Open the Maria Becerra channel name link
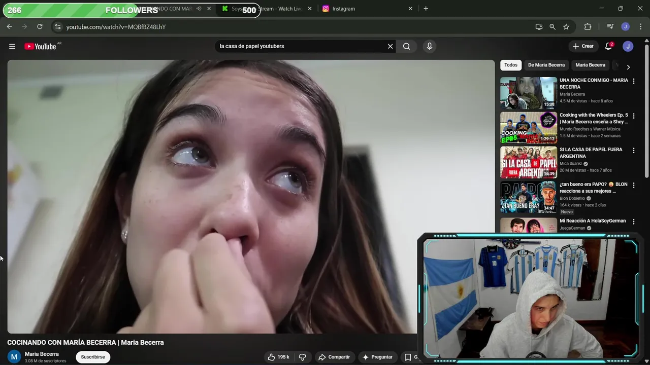Image resolution: width=650 pixels, height=365 pixels. (x=42, y=354)
